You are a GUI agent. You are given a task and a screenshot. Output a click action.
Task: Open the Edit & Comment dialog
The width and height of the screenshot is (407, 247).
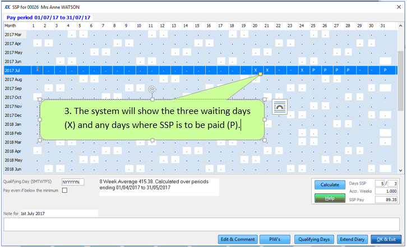239,239
